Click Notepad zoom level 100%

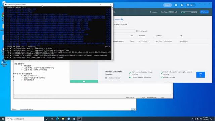coord(143,97)
